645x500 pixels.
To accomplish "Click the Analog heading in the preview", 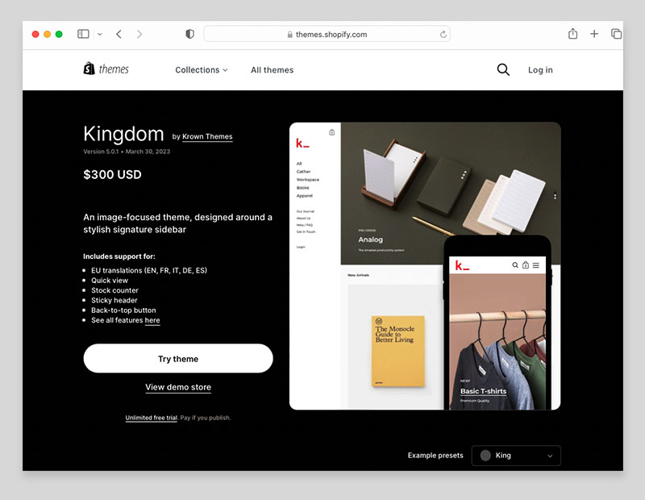I will click(370, 240).
